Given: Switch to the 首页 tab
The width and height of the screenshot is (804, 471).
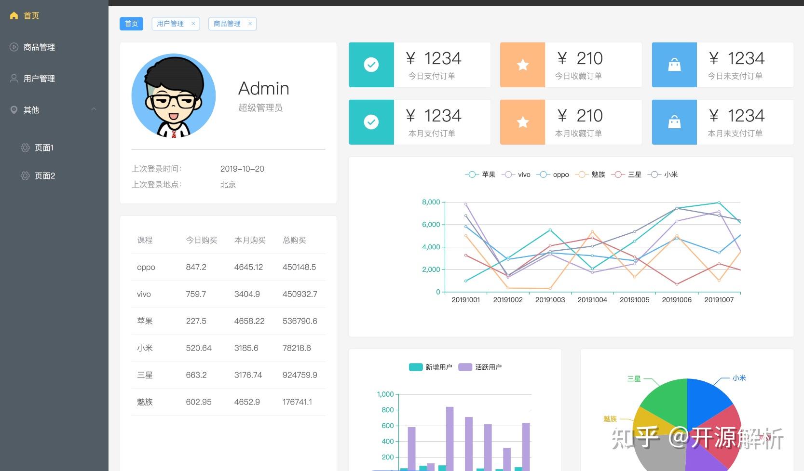Looking at the screenshot, I should click(131, 24).
